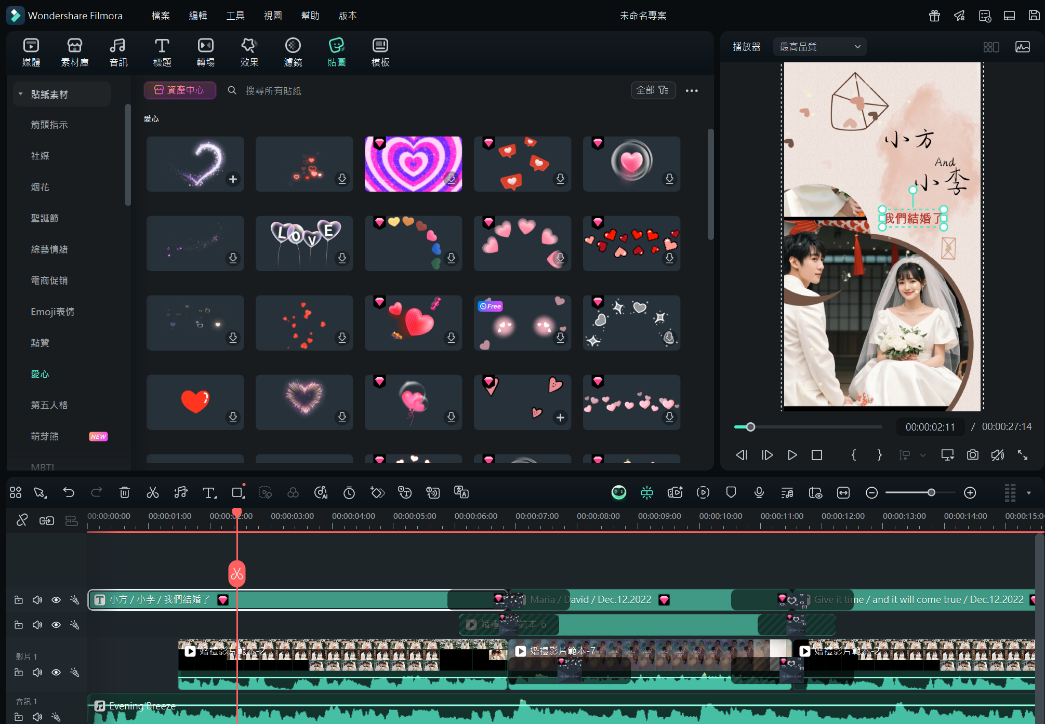
Task: Click the 資產中心 button
Action: [180, 90]
